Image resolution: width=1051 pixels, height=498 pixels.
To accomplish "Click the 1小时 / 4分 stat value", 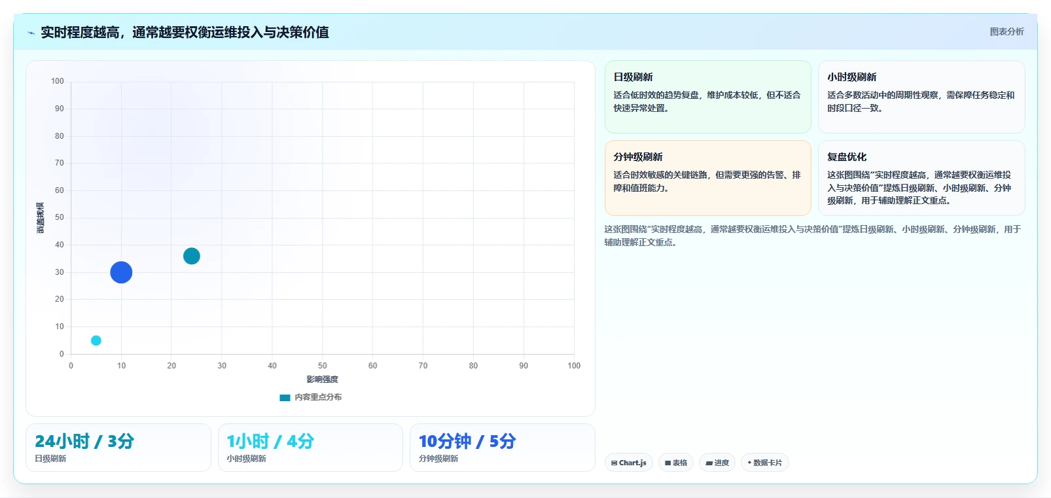I will (270, 441).
